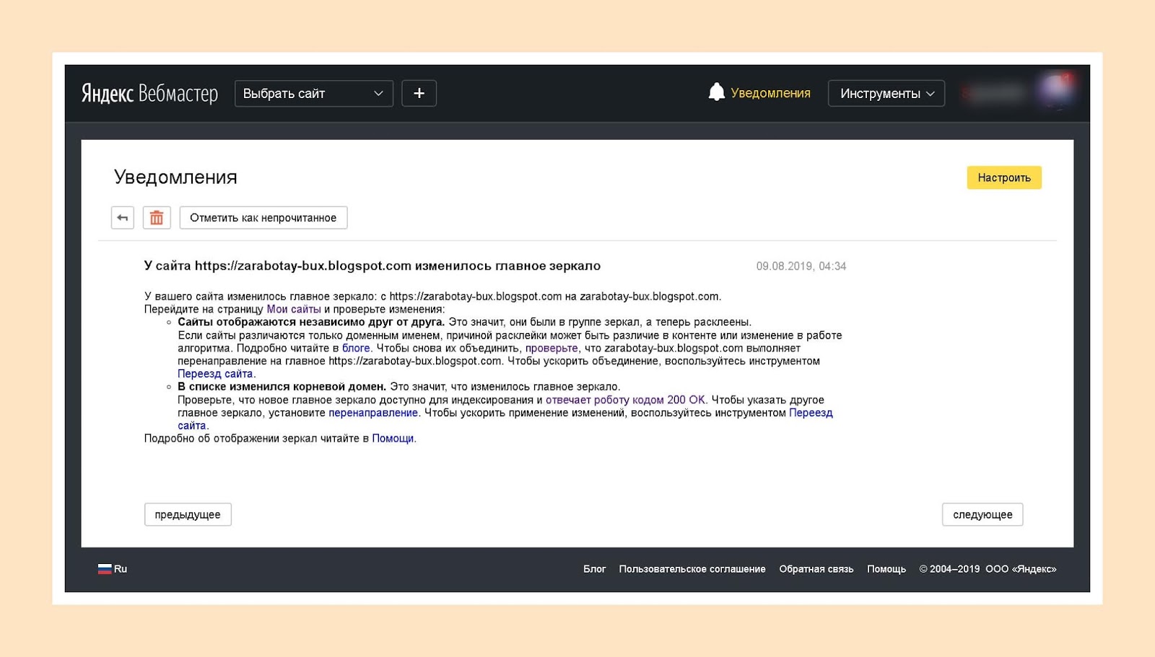Image resolution: width=1155 pixels, height=657 pixels.
Task: Go to следующее notification
Action: [982, 515]
